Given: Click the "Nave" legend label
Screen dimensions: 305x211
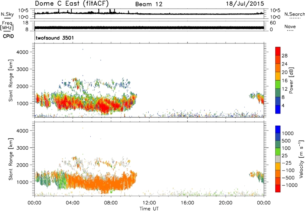Looking at the screenshot, I should (290, 26).
